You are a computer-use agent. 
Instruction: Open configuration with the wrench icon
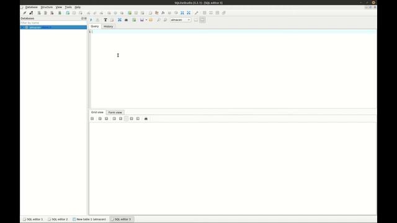[x=197, y=13]
